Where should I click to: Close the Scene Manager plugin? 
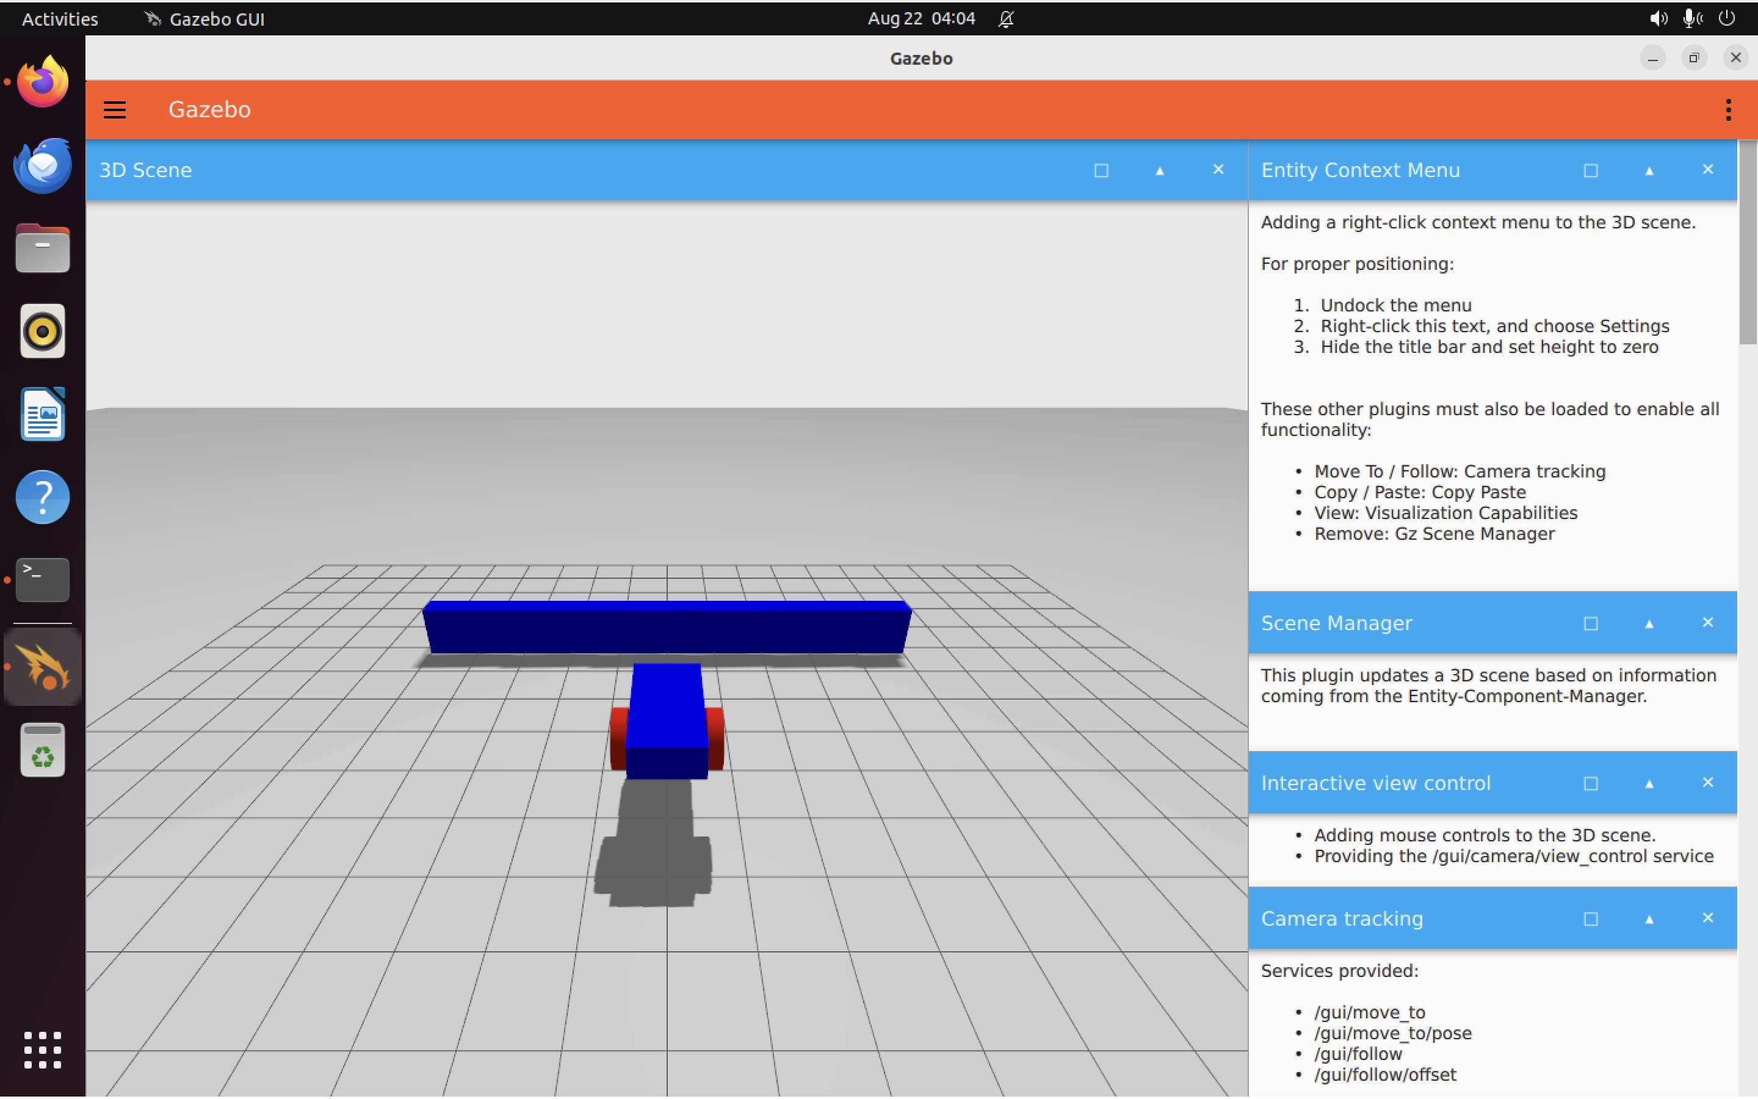[x=1707, y=623]
